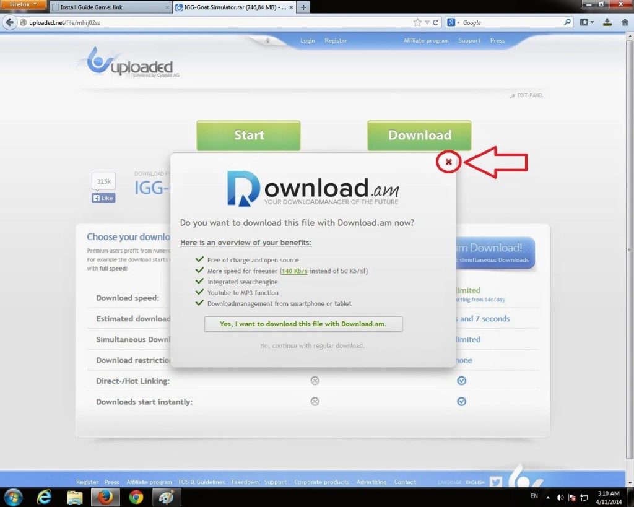Open the Downloads arrow icon in toolbar
The height and width of the screenshot is (507, 634).
point(607,22)
